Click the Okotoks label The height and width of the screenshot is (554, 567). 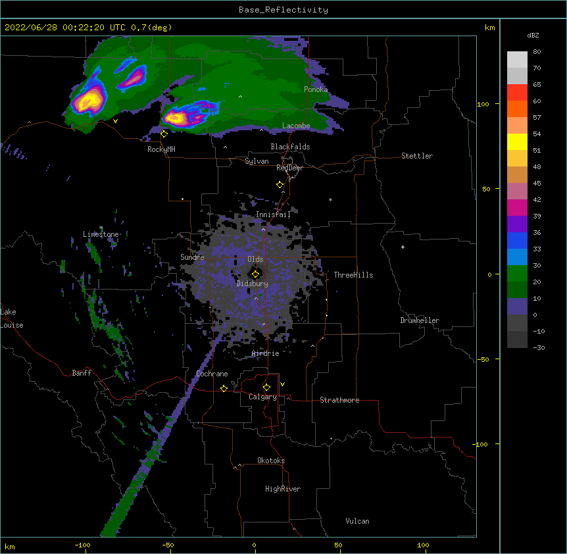(x=271, y=461)
